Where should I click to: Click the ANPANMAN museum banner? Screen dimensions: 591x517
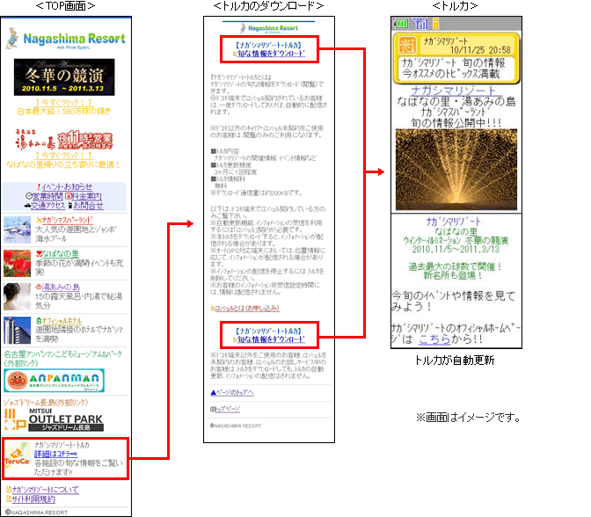[x=54, y=381]
